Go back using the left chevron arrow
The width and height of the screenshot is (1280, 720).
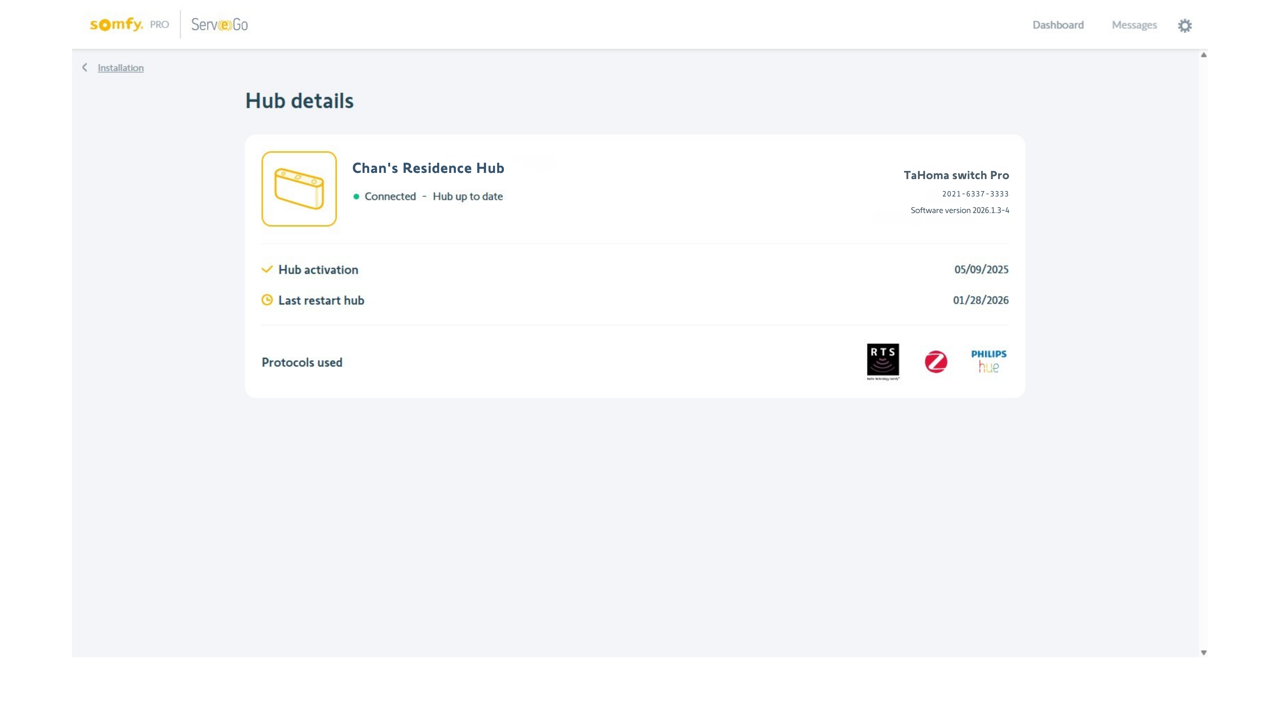point(85,68)
